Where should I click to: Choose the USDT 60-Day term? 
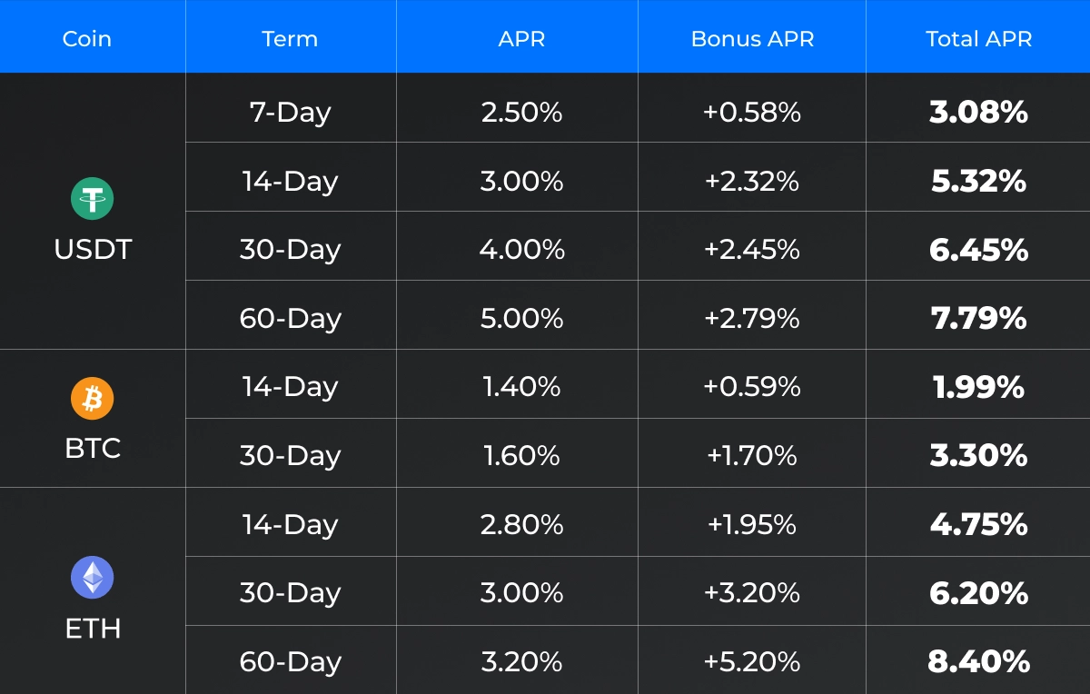click(x=290, y=318)
